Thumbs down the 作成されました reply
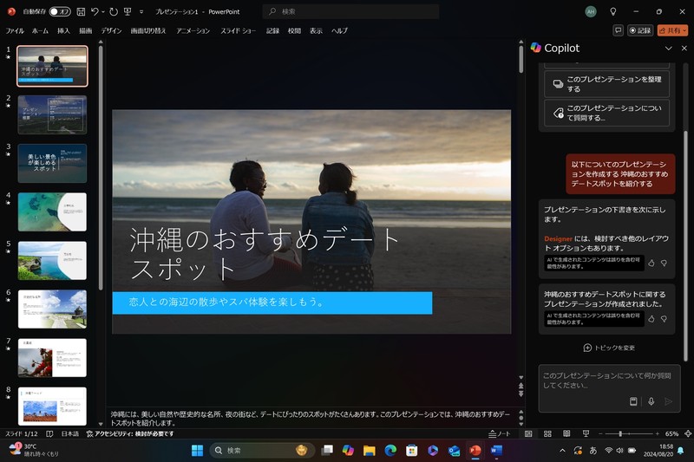This screenshot has width=694, height=462. point(664,319)
